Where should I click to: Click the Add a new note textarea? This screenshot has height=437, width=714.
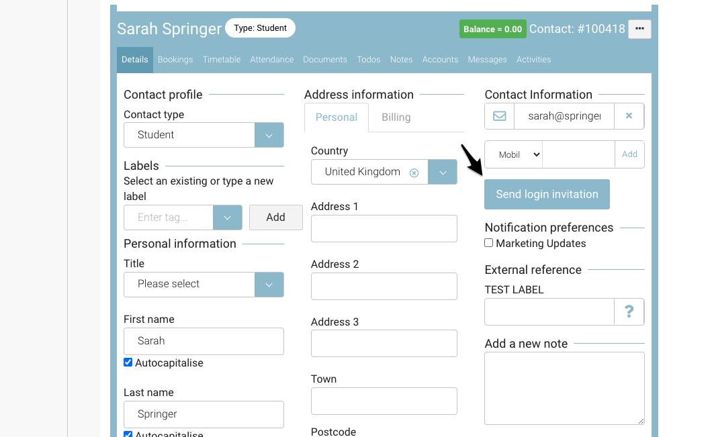564,388
